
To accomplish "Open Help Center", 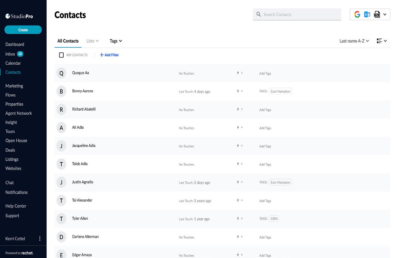I will coord(16,206).
